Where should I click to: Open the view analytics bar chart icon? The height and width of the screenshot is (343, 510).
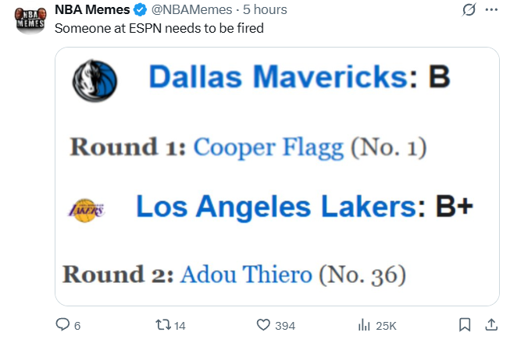363,324
